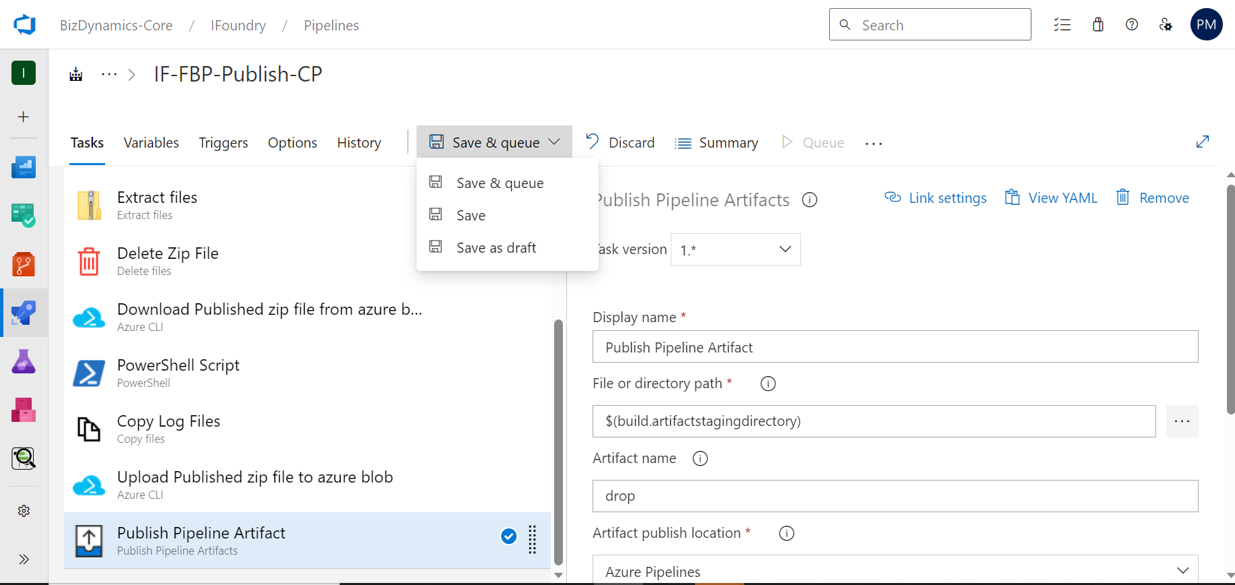Viewport: 1235px width, 585px height.
Task: Open Pipelines hub icon in sidebar
Action: tap(24, 313)
